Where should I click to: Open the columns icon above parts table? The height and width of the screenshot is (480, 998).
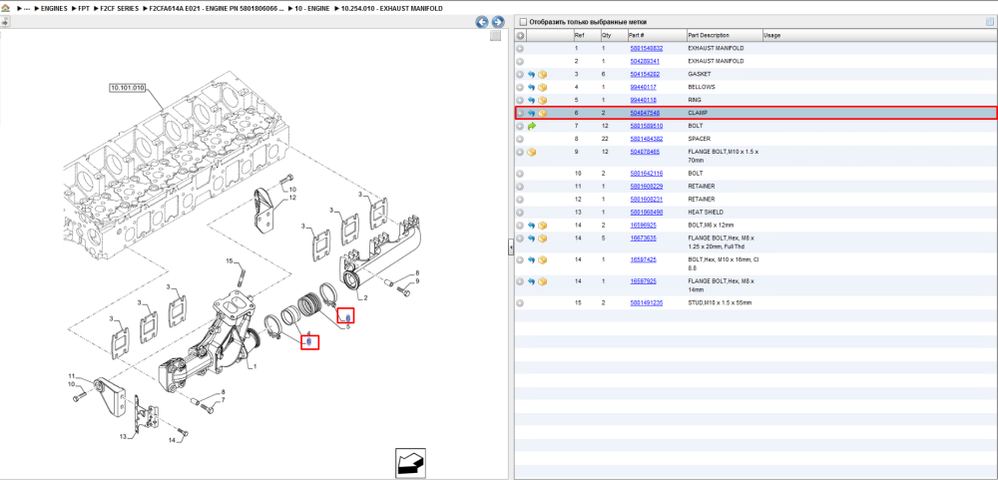tap(990, 22)
